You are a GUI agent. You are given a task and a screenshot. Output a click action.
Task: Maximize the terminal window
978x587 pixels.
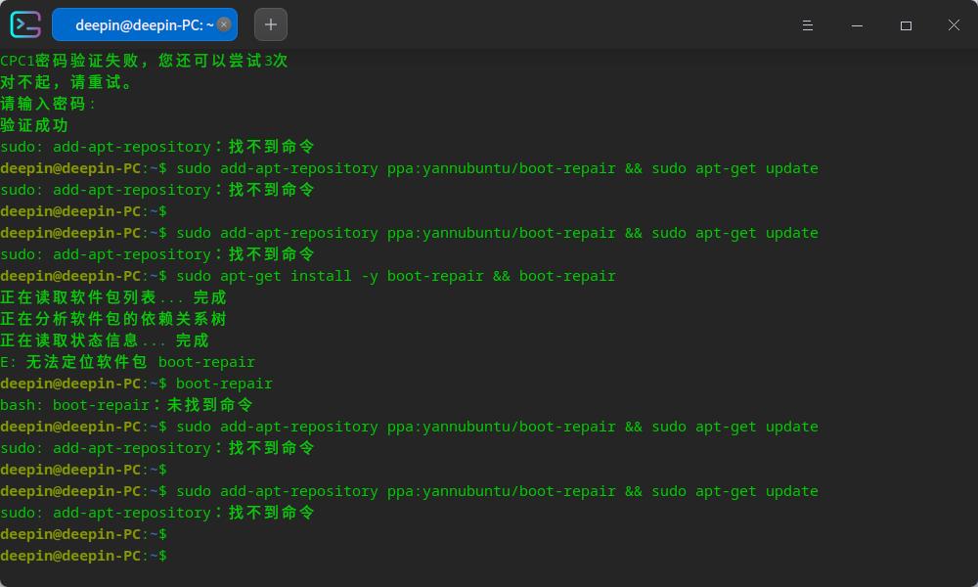coord(906,25)
